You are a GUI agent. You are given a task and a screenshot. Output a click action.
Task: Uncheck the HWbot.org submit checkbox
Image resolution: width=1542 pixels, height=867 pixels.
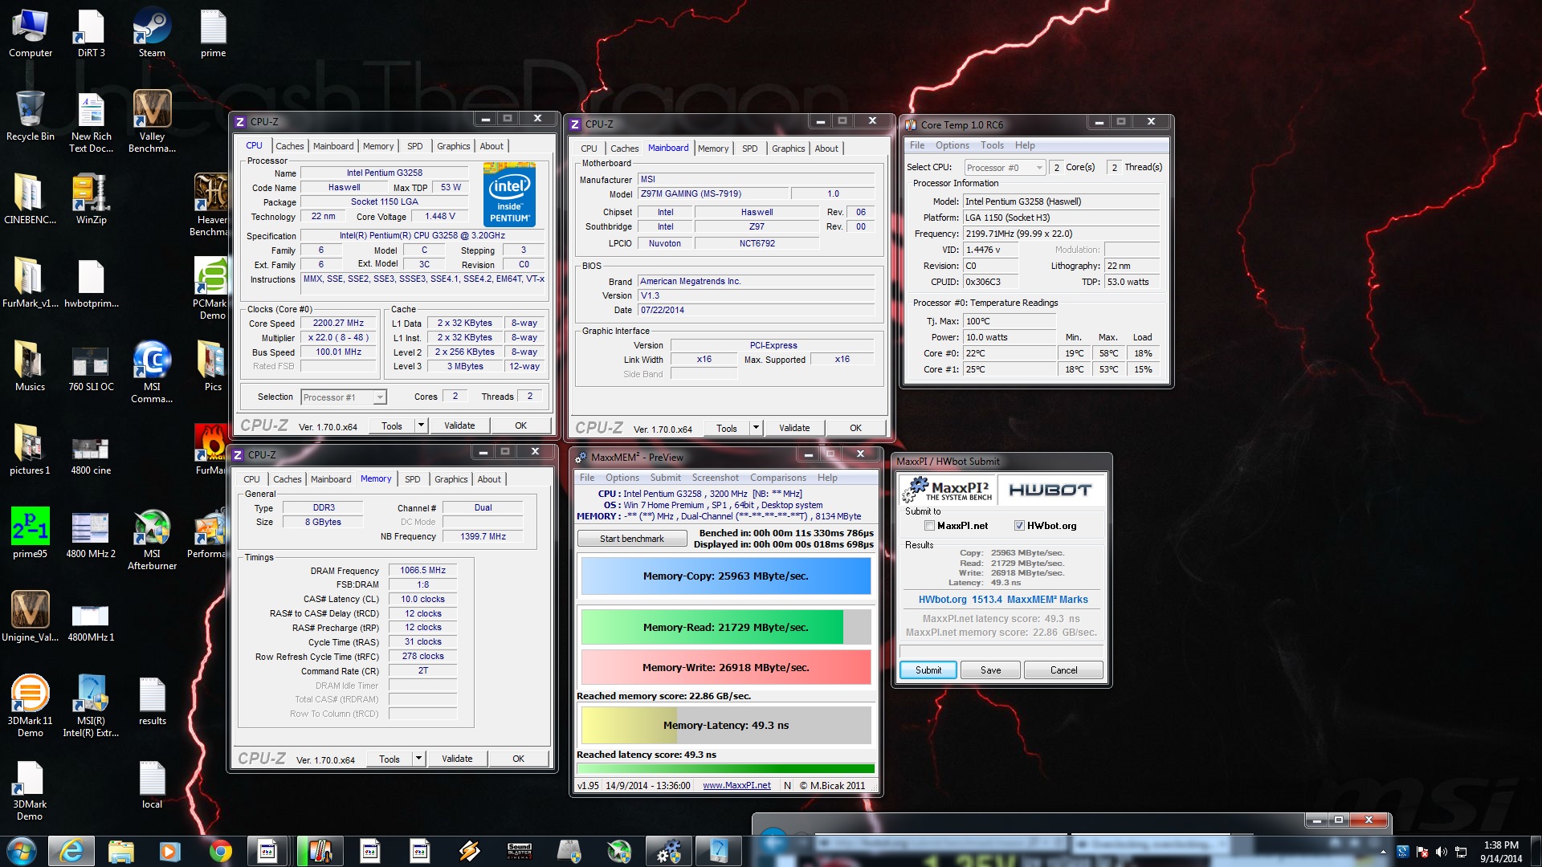(x=1019, y=526)
